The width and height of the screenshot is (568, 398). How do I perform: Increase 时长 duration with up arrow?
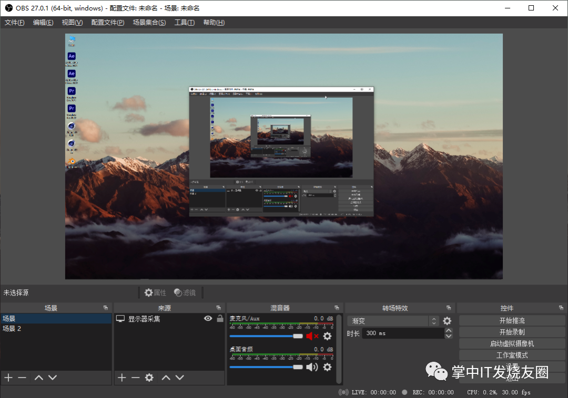click(449, 330)
